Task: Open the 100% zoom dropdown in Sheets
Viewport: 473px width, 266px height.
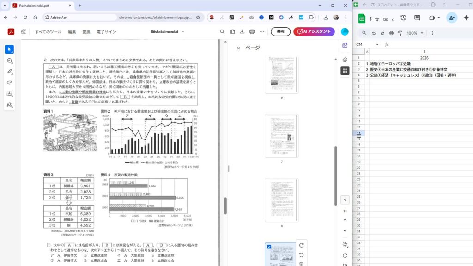Action: click(414, 33)
